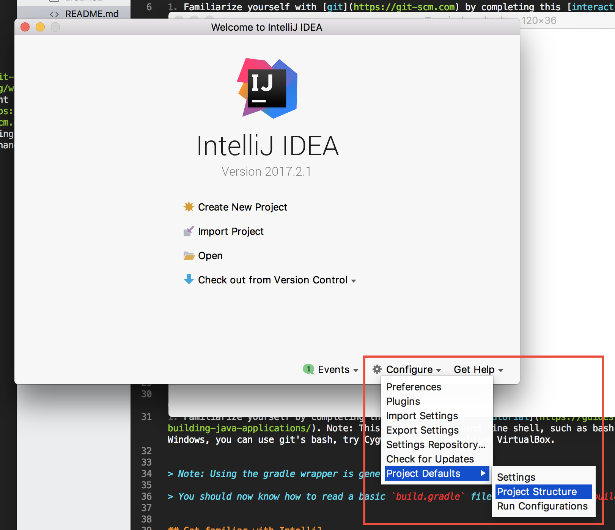Viewport: 615px width, 530px height.
Task: Choose Preferences in Configure menu
Action: coord(436,387)
